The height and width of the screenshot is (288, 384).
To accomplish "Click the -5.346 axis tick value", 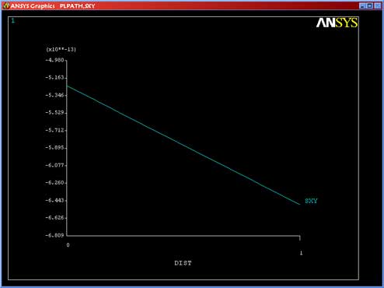I will (54, 95).
